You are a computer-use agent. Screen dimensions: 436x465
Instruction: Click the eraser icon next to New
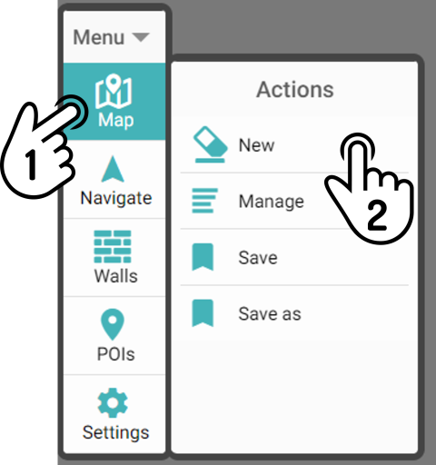tap(210, 144)
